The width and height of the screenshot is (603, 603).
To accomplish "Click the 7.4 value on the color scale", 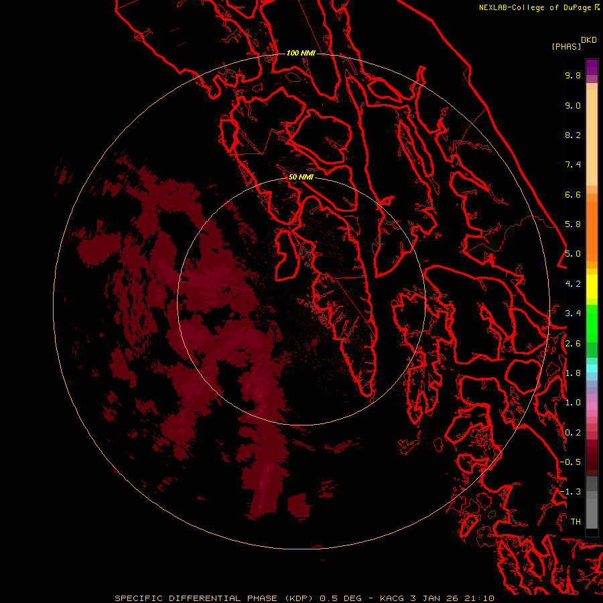I will 573,165.
